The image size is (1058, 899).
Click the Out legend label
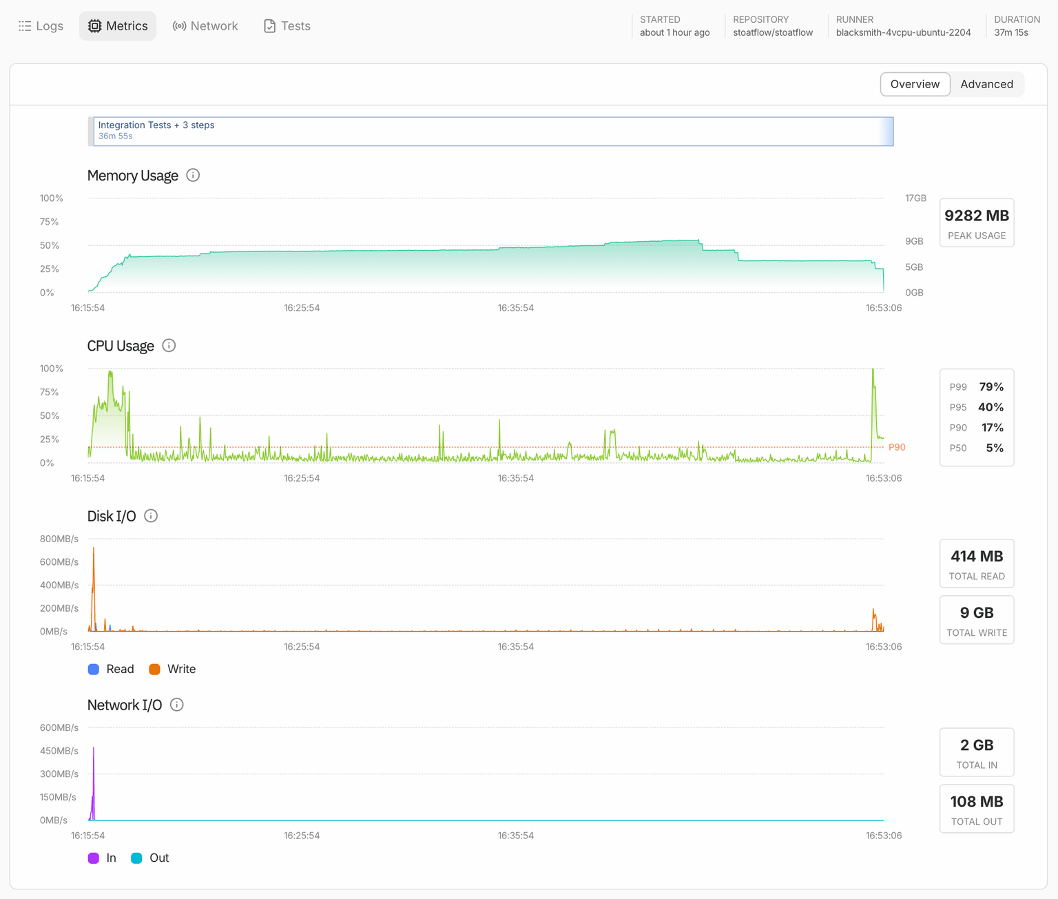(159, 858)
